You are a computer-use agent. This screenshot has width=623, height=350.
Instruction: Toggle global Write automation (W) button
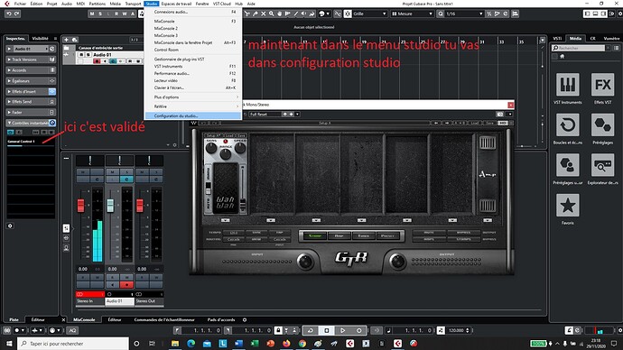point(125,14)
